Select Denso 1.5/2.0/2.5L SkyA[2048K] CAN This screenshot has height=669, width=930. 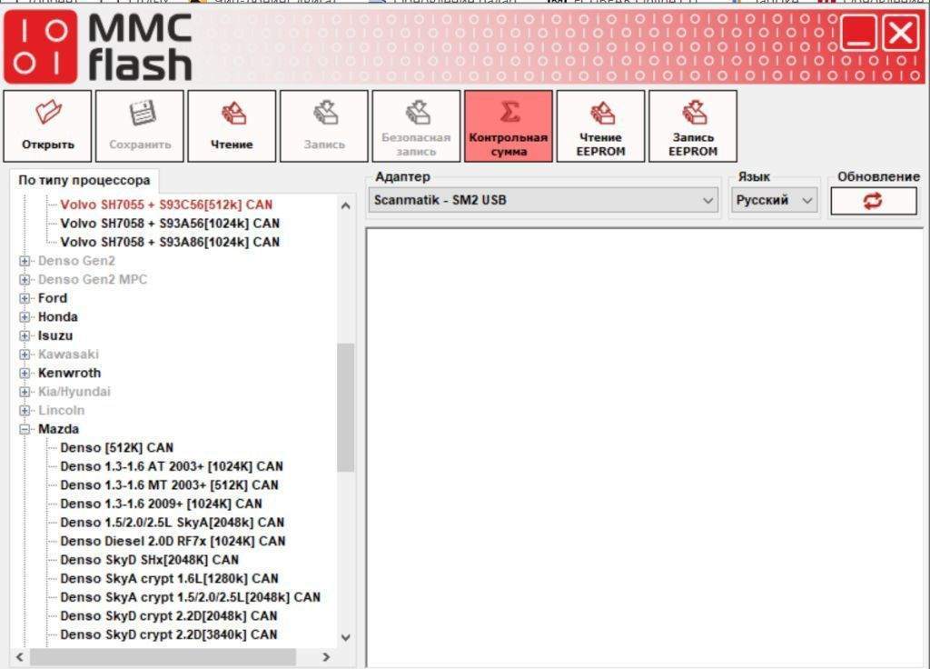(172, 523)
